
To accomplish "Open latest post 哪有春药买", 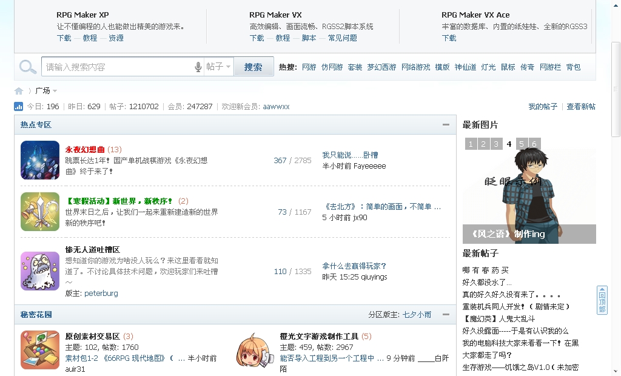I will 486,270.
